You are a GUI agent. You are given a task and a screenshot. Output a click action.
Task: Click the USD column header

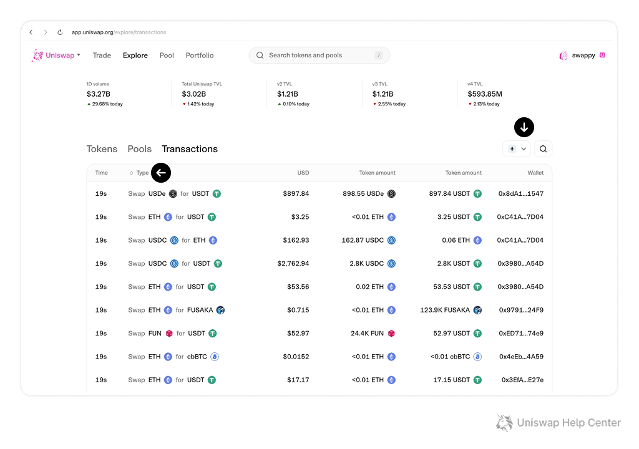[x=303, y=173]
